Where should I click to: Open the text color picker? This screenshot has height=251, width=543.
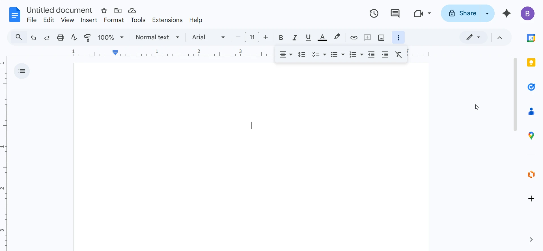click(322, 37)
